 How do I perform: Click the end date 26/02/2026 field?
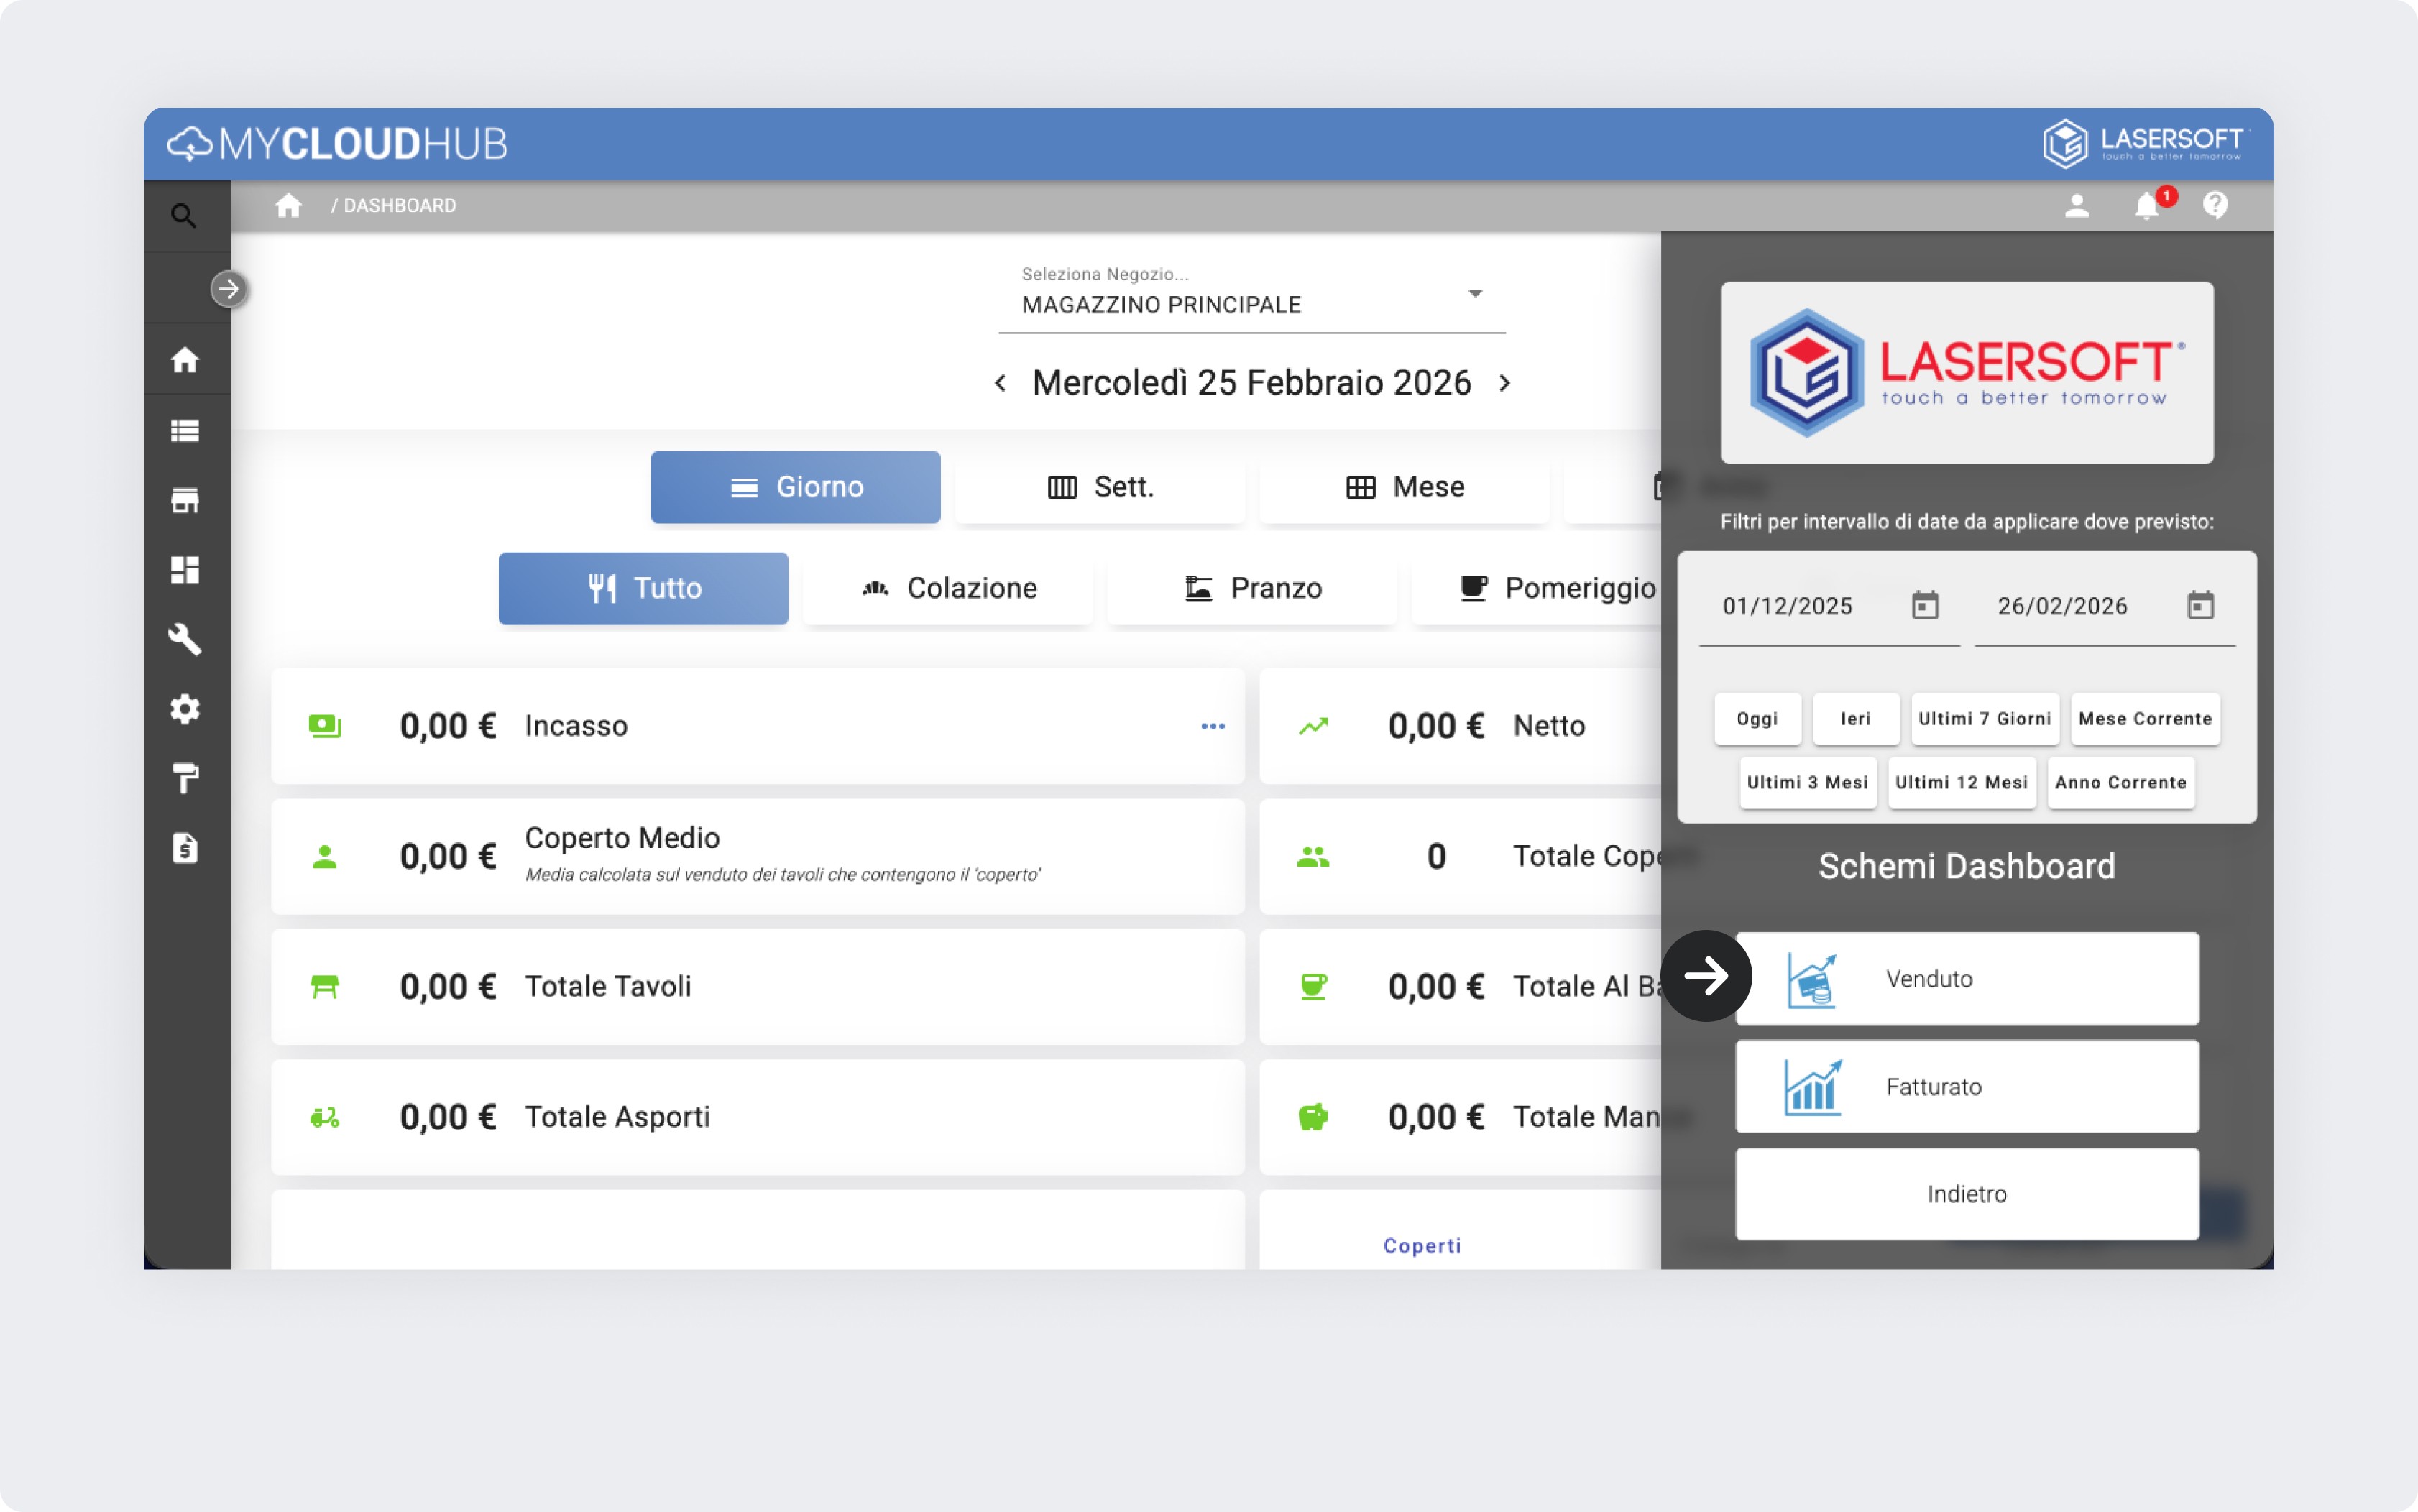click(x=2063, y=606)
